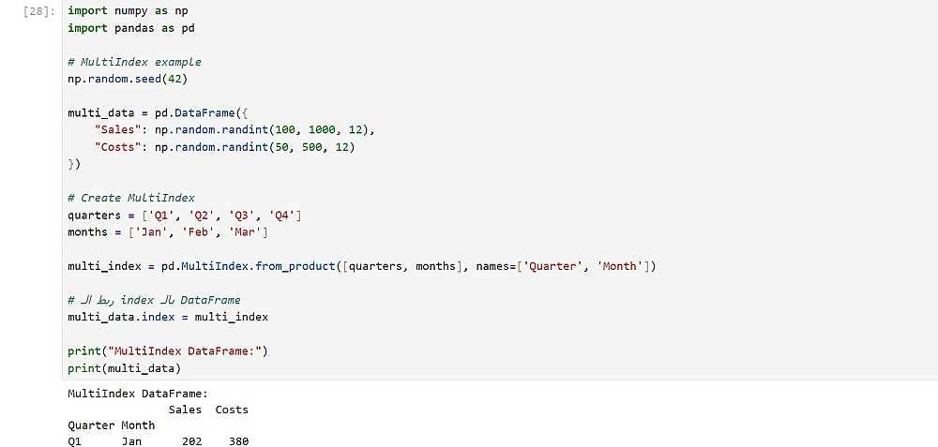
Task: Click the Arabic comment mentioning index and DataFrame
Action: (154, 300)
